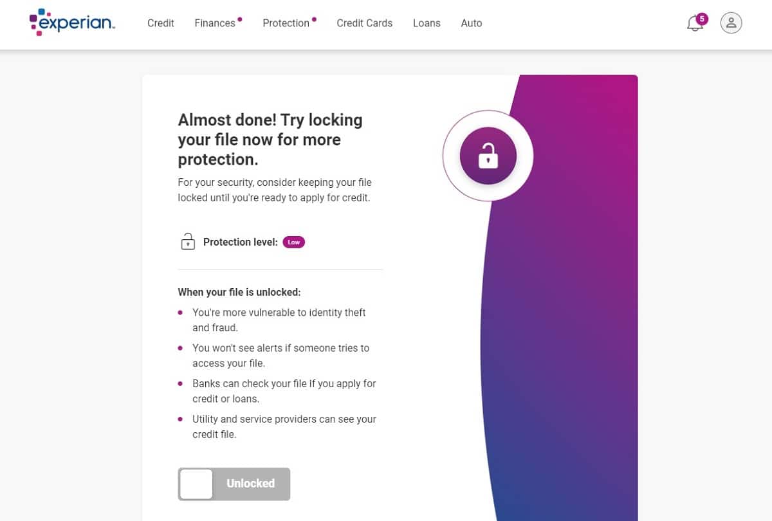Screen dimensions: 772x521
Task: Open the account profile icon
Action: [731, 23]
